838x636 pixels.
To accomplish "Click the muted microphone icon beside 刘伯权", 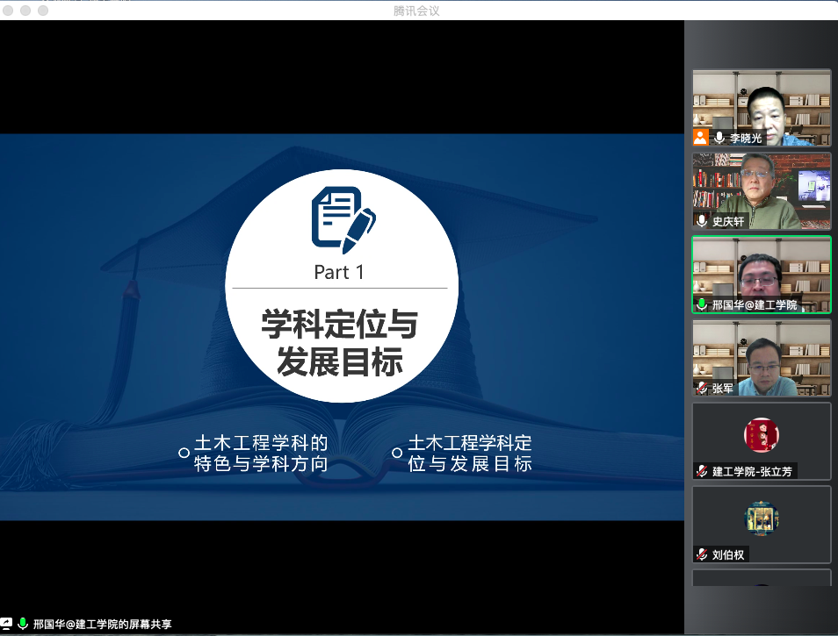I will (x=702, y=554).
